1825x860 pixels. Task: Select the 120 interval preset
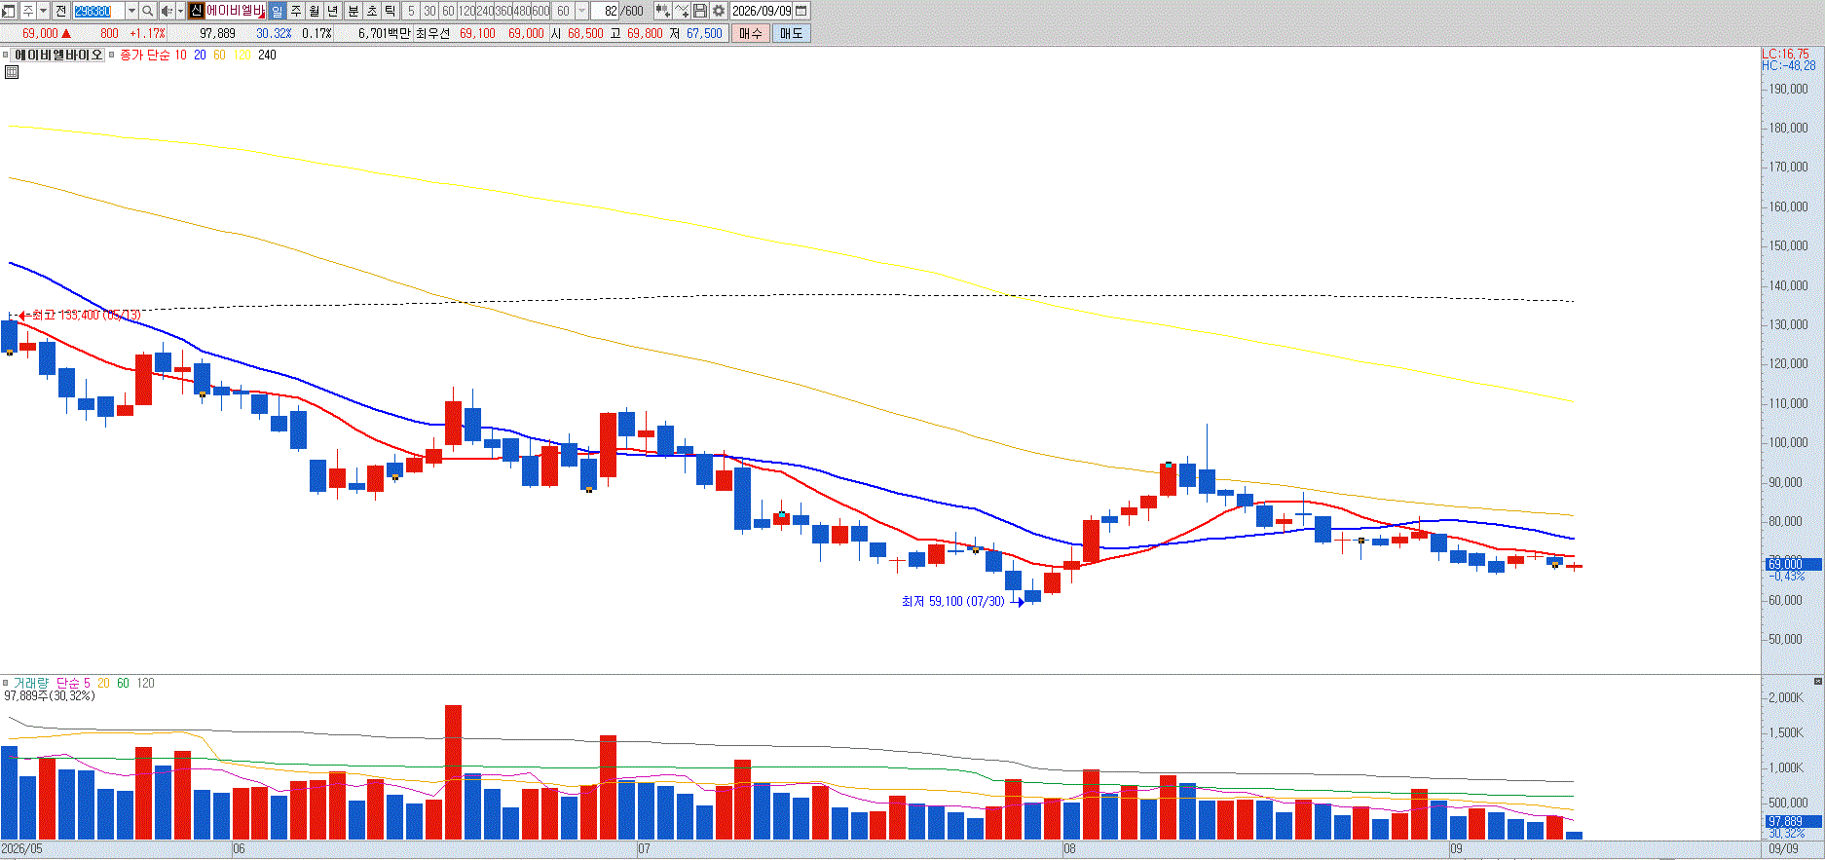coord(466,11)
